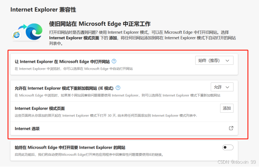This screenshot has height=167, width=259.
Task: Click 让 Internet Explorer 在 Microsoft Edge 中打开网站 label
Action: [x=62, y=62]
